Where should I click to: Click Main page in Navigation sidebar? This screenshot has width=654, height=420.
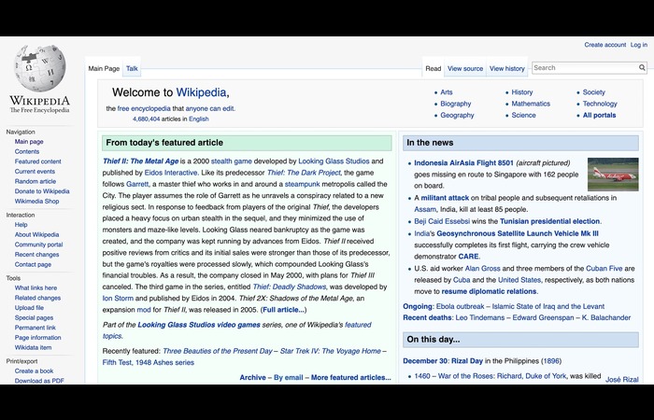[29, 142]
